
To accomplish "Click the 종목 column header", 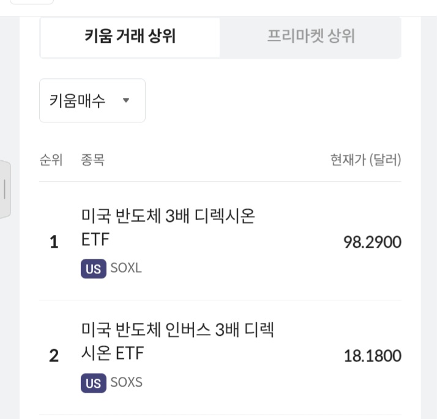I will click(x=92, y=161).
